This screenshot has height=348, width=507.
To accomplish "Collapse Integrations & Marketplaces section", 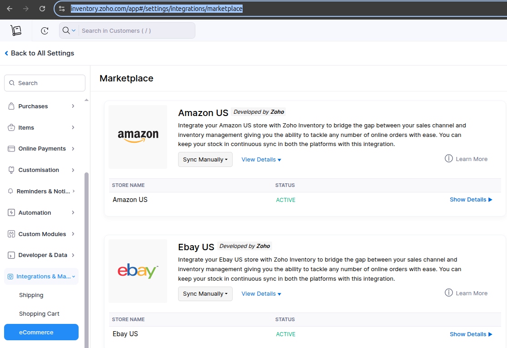I will coord(74,277).
